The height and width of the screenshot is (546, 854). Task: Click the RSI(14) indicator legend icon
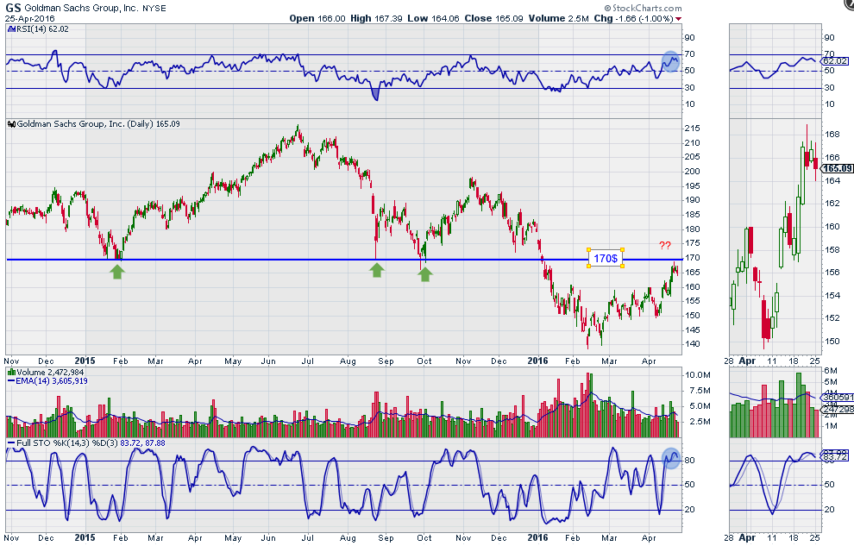[11, 28]
